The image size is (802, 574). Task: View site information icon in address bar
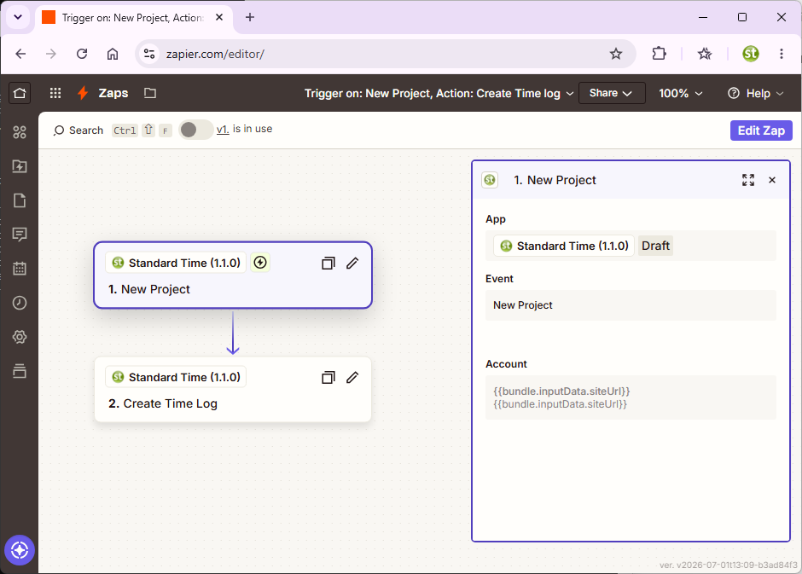click(x=149, y=54)
